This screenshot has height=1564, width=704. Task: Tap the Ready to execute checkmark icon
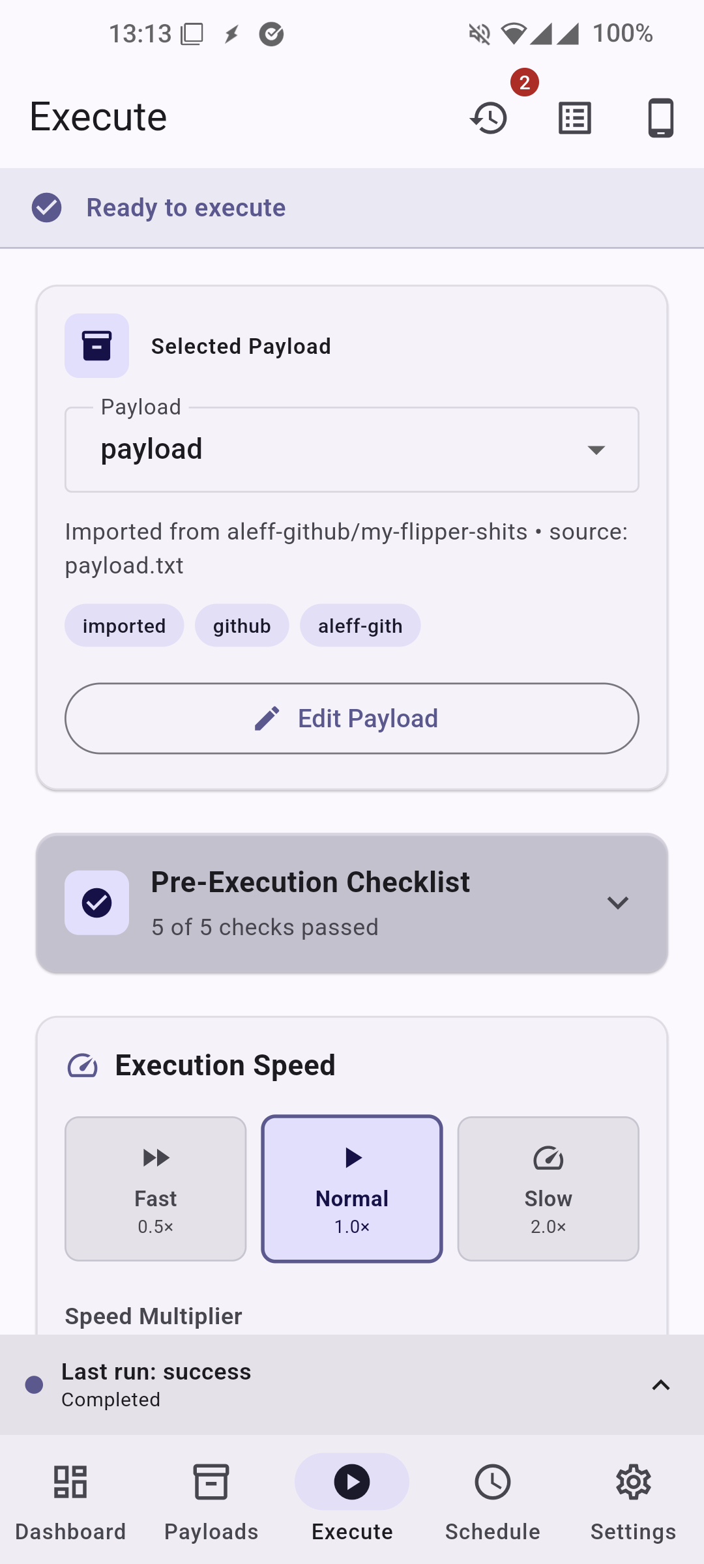click(47, 208)
